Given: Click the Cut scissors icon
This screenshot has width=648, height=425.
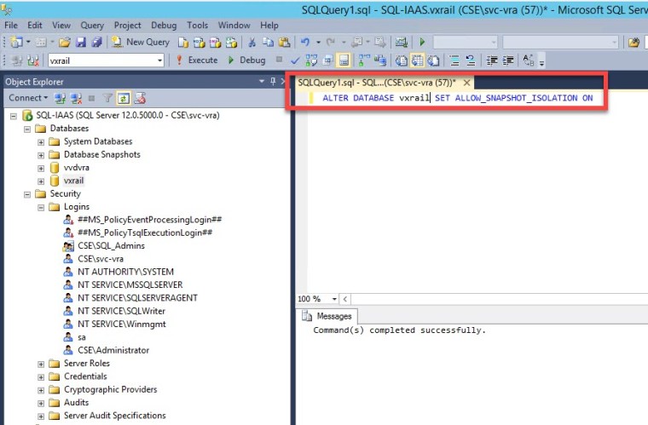Looking at the screenshot, I should click(x=252, y=42).
